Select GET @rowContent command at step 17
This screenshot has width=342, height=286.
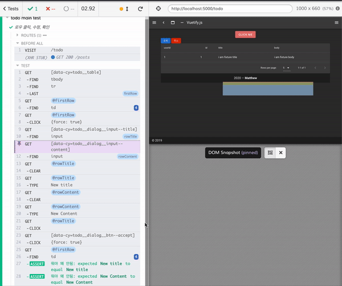[77, 192]
